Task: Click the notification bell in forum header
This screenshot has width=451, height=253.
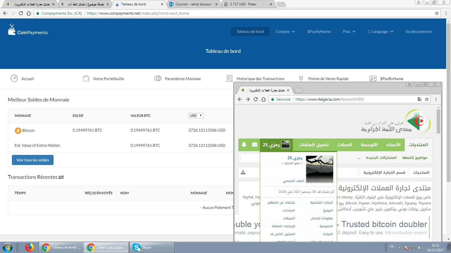Action: [x=244, y=144]
